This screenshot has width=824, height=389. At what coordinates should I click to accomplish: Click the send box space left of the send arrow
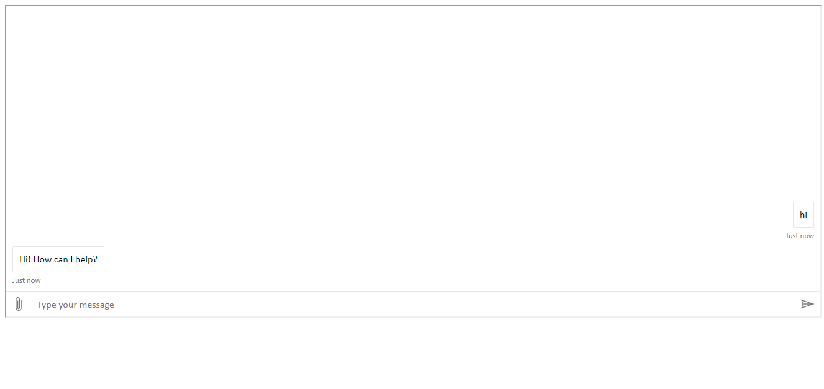pos(771,304)
